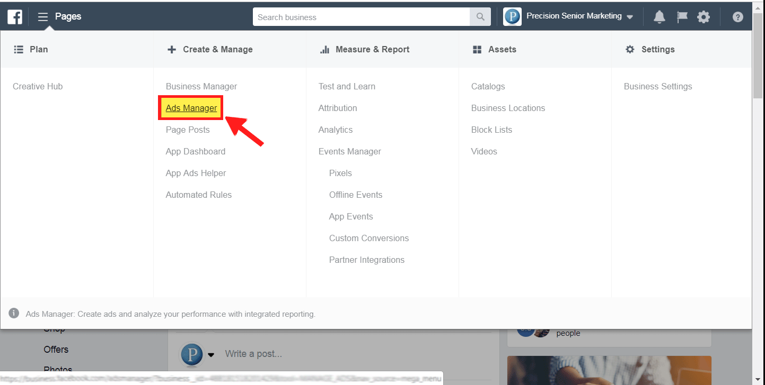765x385 pixels.
Task: Open Business Manager
Action: click(201, 86)
